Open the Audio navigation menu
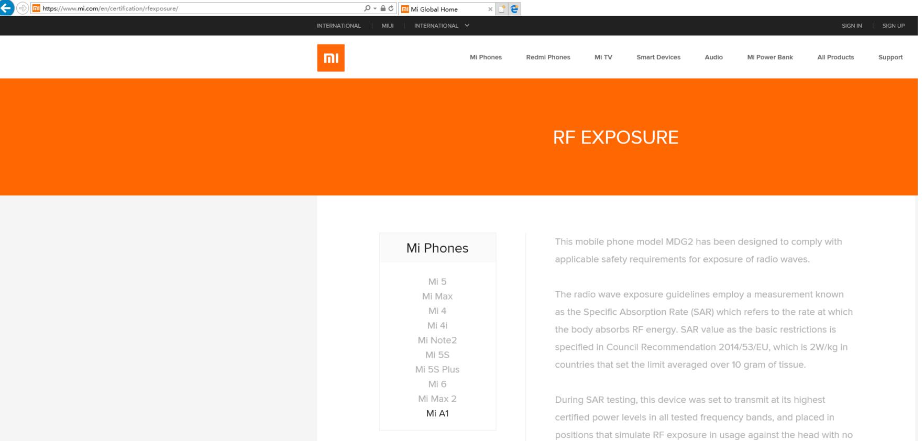 point(713,57)
